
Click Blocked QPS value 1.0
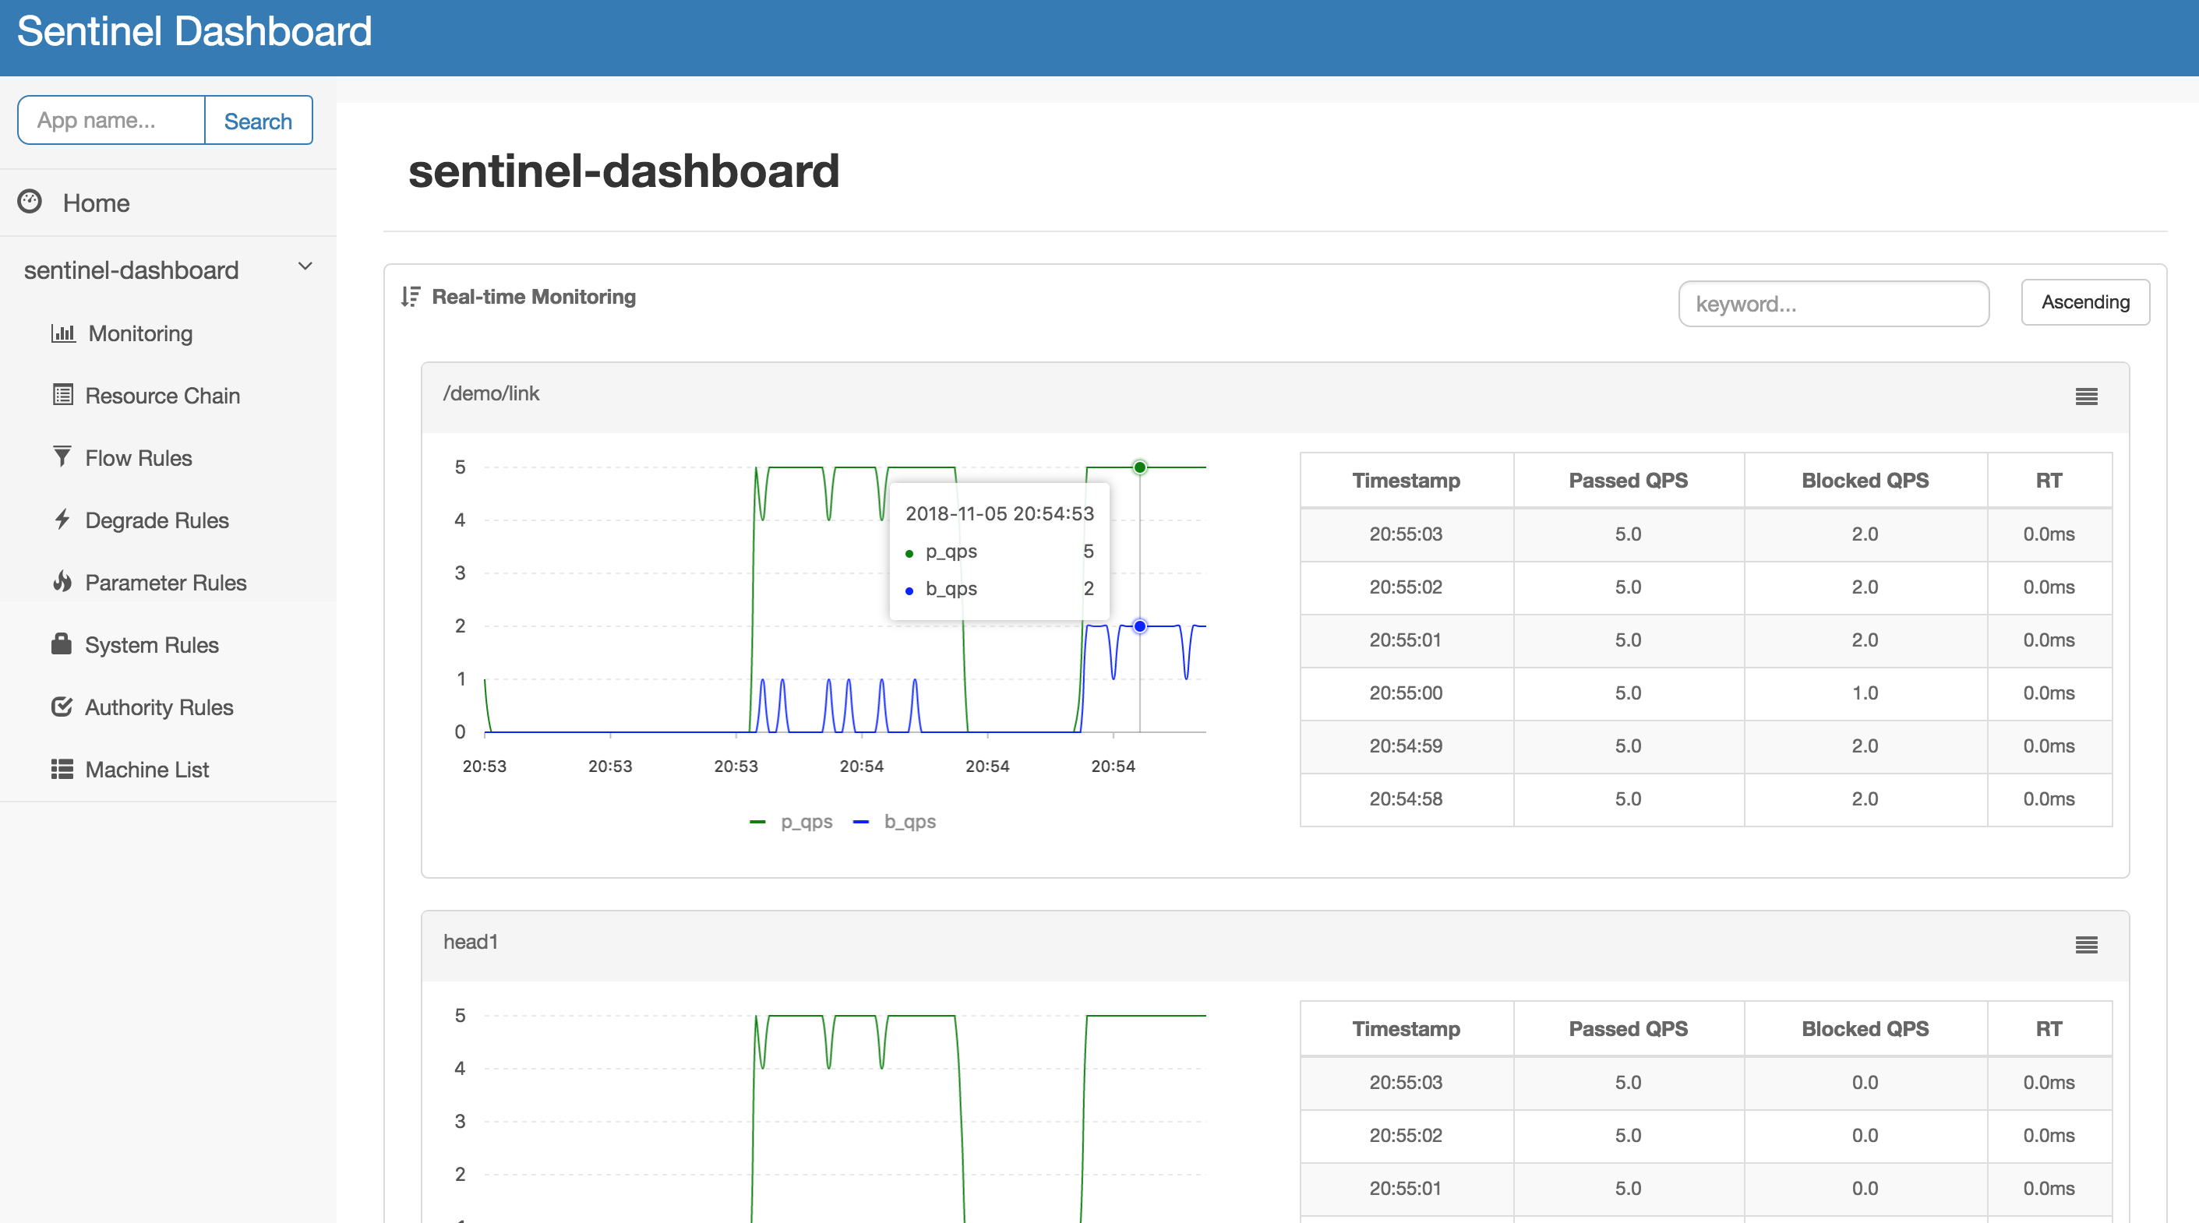point(1865,693)
